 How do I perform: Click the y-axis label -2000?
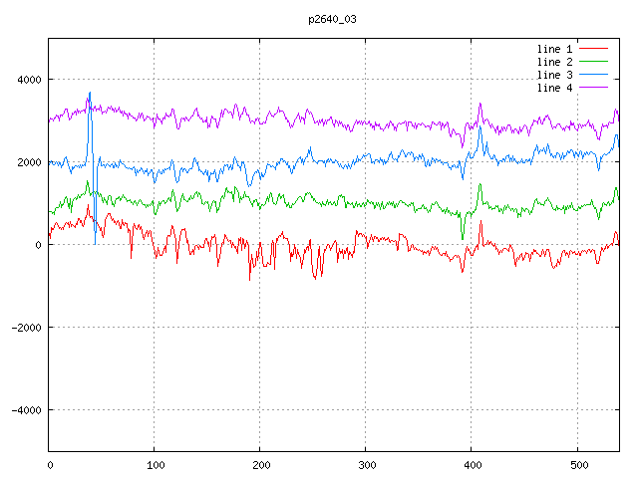(x=25, y=328)
